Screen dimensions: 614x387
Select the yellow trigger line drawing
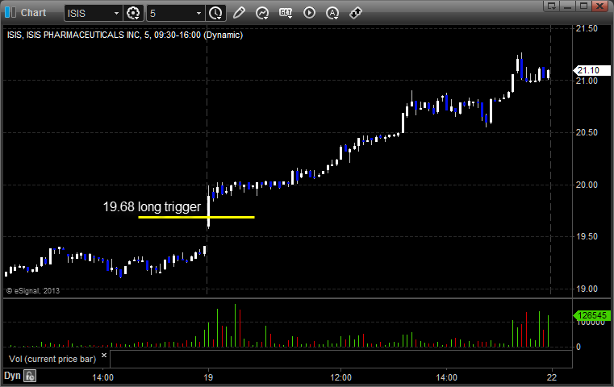click(197, 217)
